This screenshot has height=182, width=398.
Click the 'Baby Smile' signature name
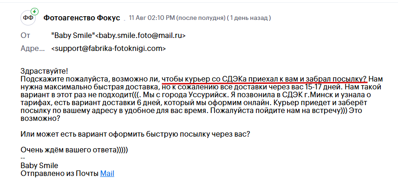click(x=39, y=166)
